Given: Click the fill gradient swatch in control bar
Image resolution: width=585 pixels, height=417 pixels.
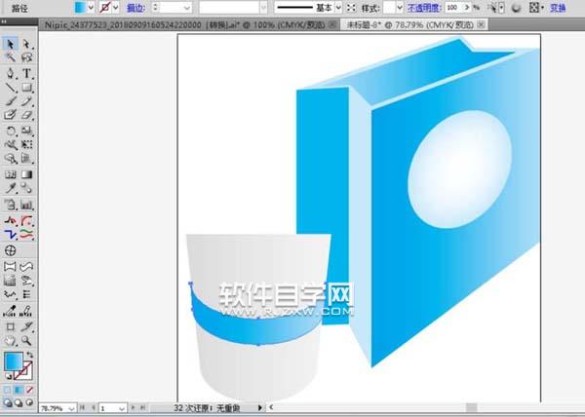Looking at the screenshot, I should coord(80,8).
